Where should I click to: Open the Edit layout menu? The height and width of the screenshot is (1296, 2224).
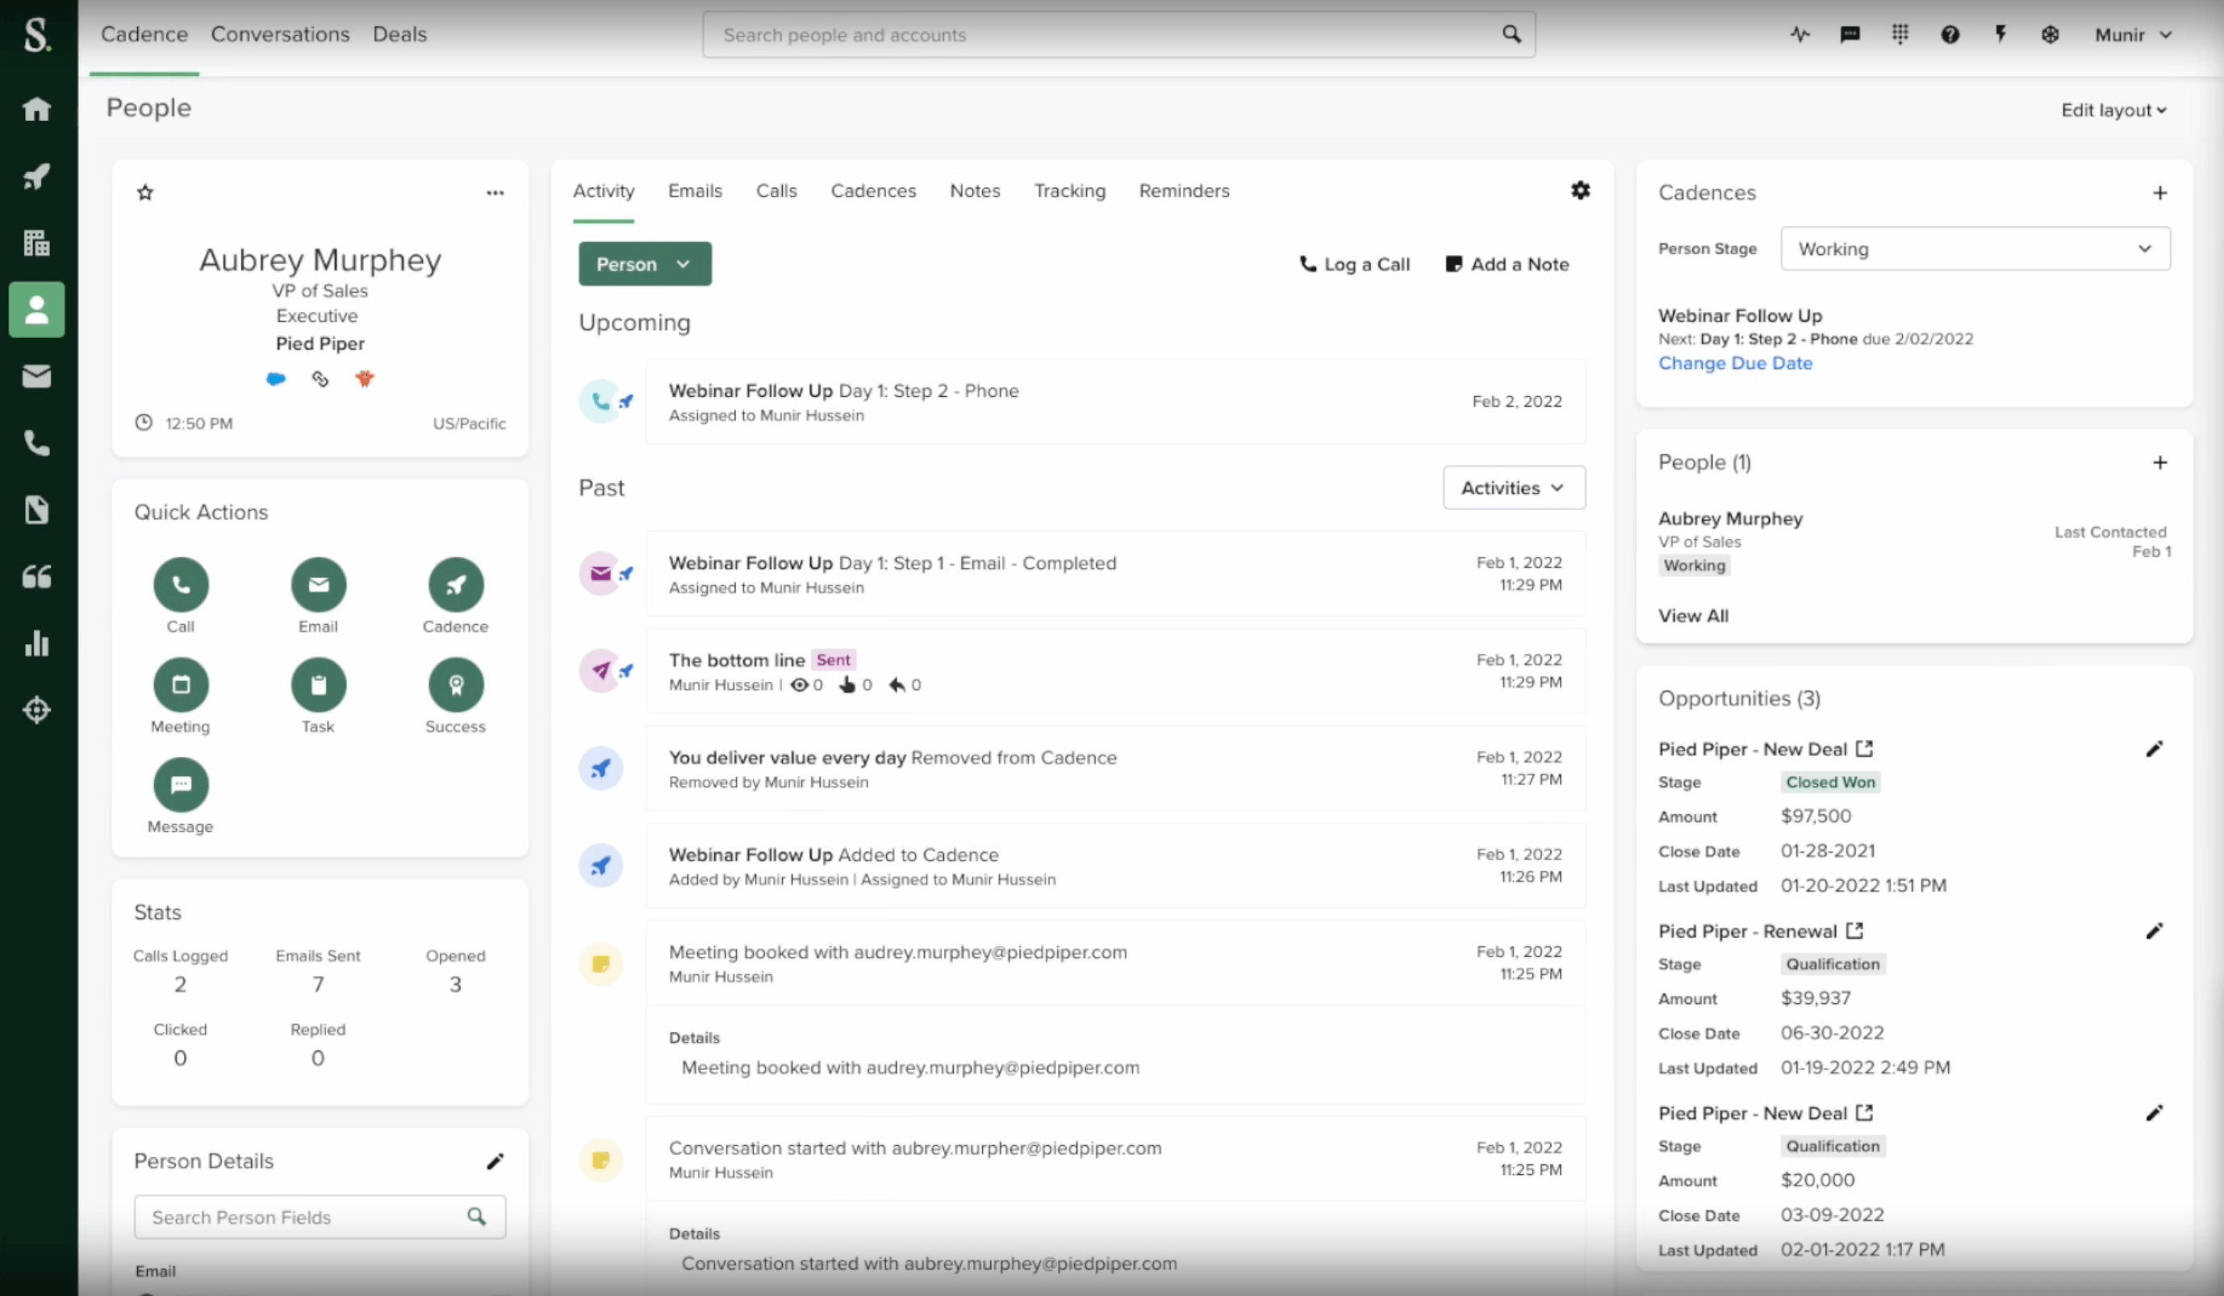2113,111
